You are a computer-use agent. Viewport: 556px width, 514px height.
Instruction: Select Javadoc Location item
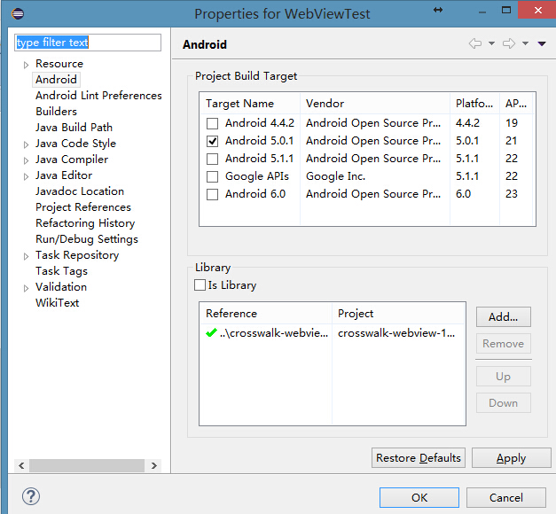tap(80, 191)
